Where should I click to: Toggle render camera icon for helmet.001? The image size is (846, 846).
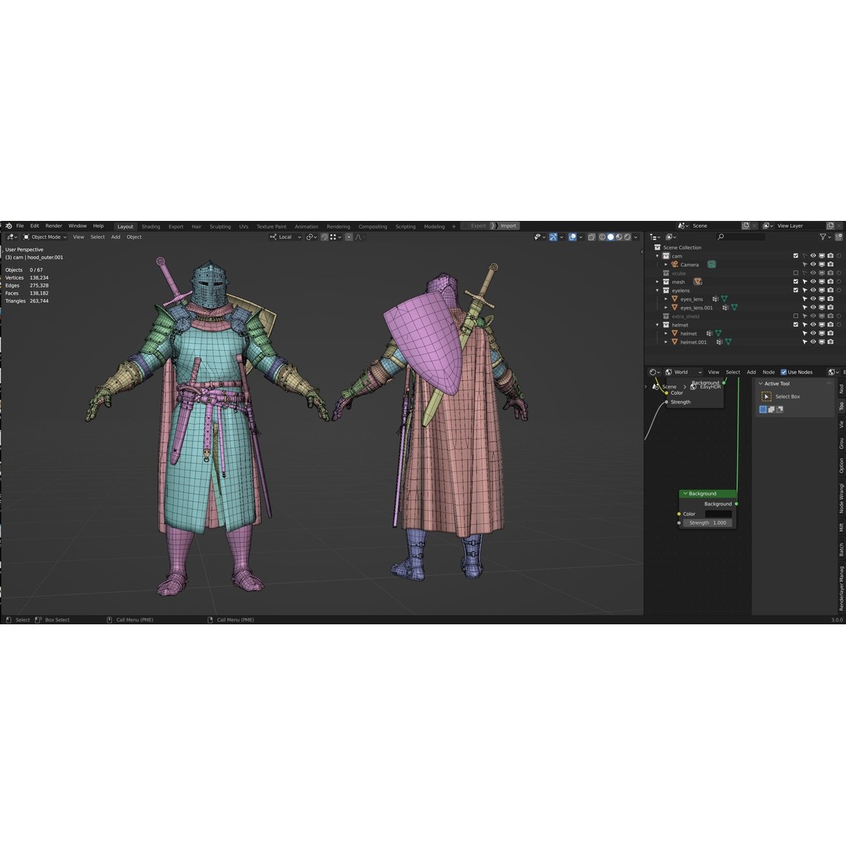pos(830,342)
